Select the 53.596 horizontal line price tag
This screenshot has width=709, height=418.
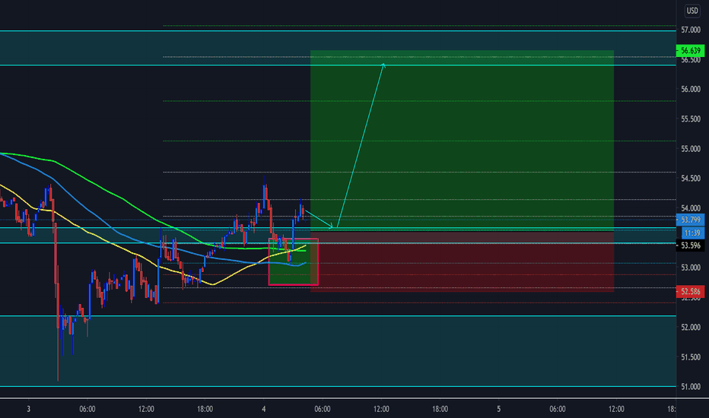coord(691,245)
